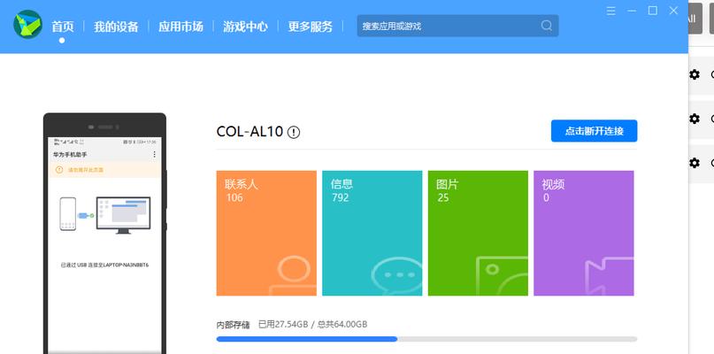Click the phone screen preview
714x354 pixels.
pos(104,245)
